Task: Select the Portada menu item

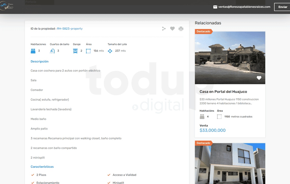Action: (31, 2)
